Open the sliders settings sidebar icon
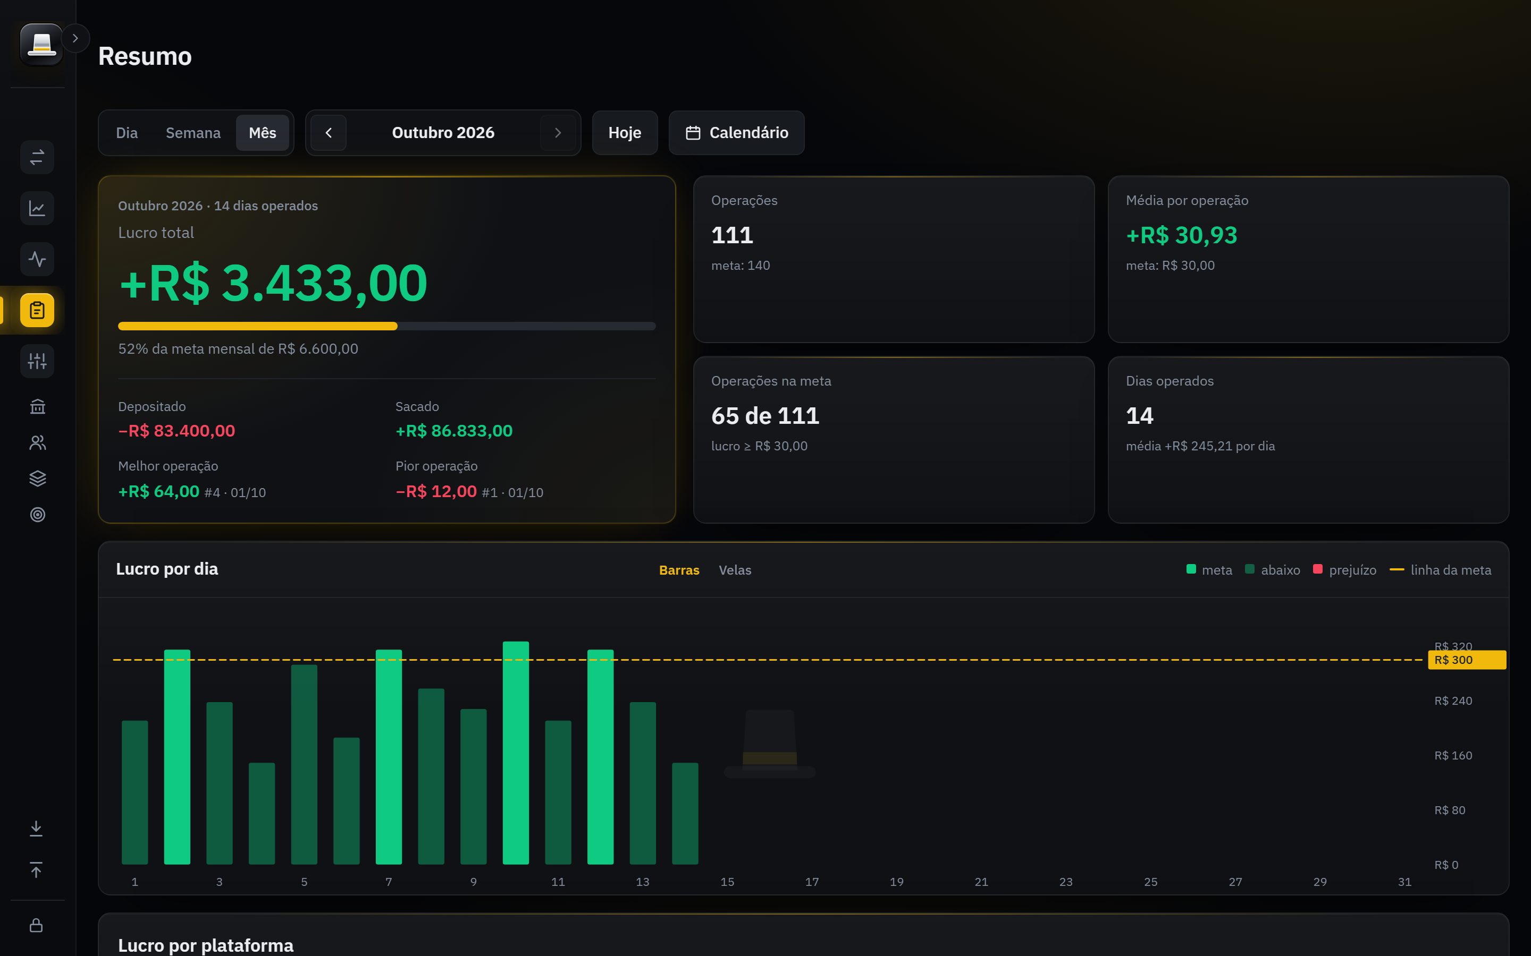This screenshot has height=956, width=1531. point(37,361)
